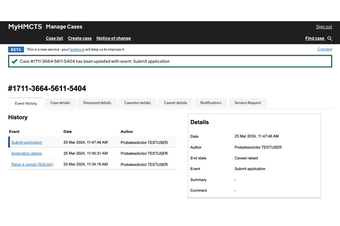Switch language to Cymraeg
The height and width of the screenshot is (226, 340).
(x=324, y=49)
